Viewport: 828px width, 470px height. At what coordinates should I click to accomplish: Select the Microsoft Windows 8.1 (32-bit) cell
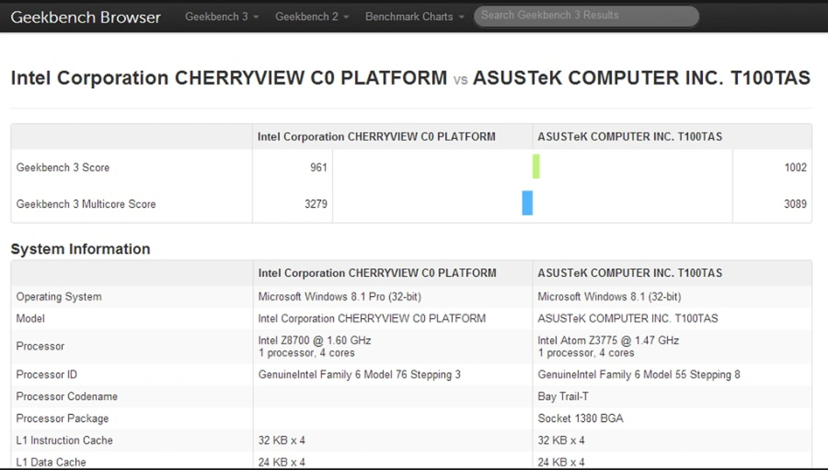coord(609,297)
